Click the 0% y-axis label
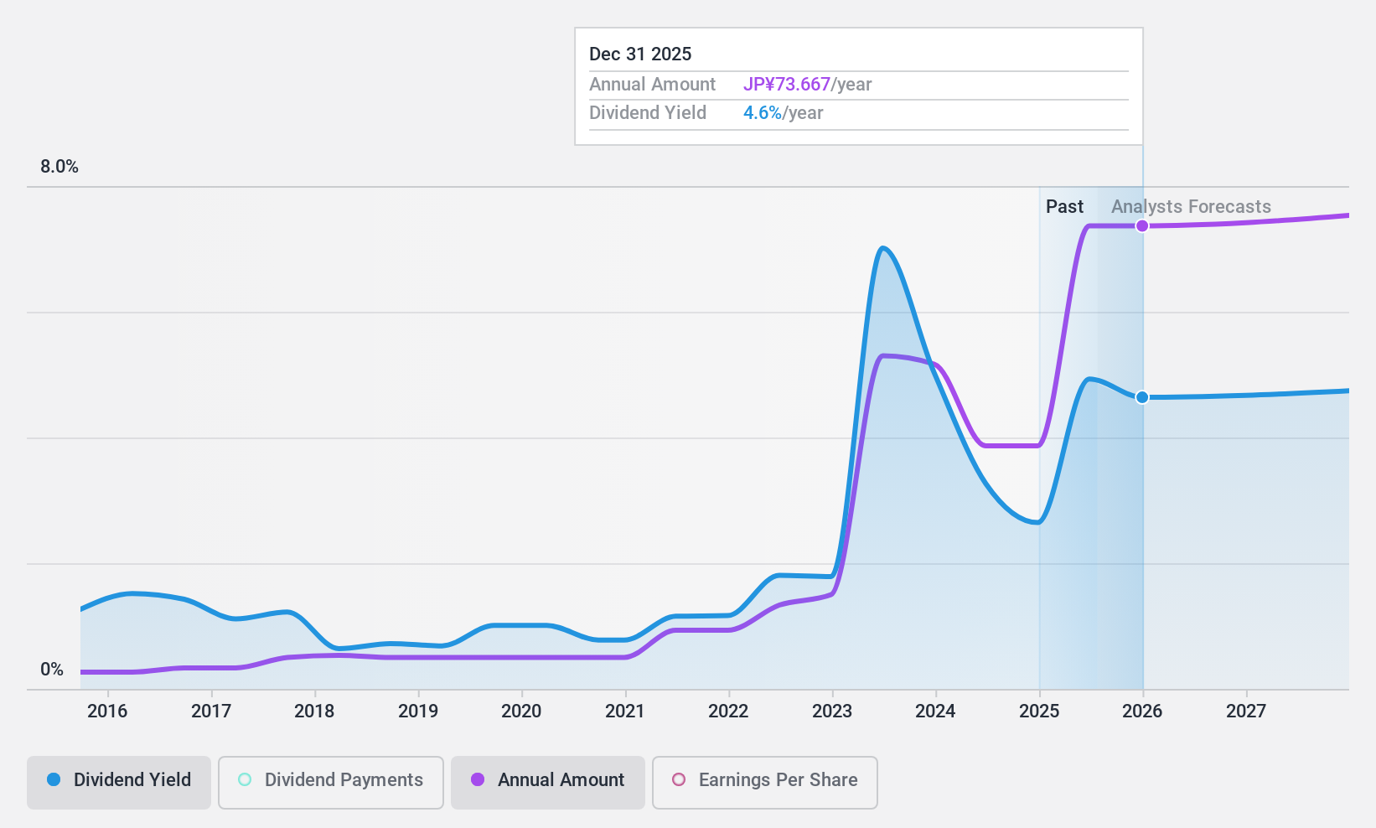Image resolution: width=1376 pixels, height=828 pixels. click(x=52, y=670)
